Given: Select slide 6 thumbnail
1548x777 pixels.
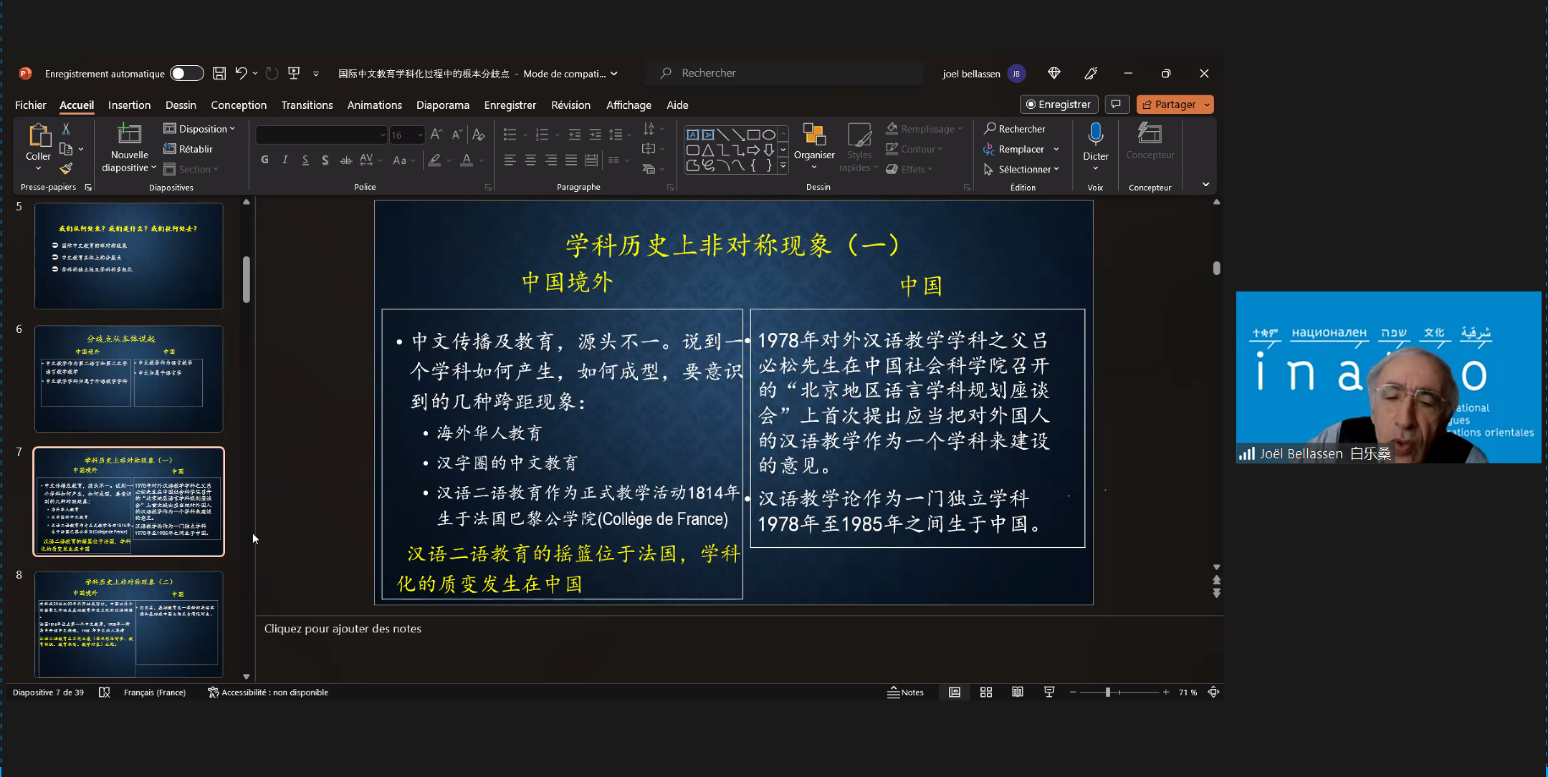Looking at the screenshot, I should click(x=129, y=378).
